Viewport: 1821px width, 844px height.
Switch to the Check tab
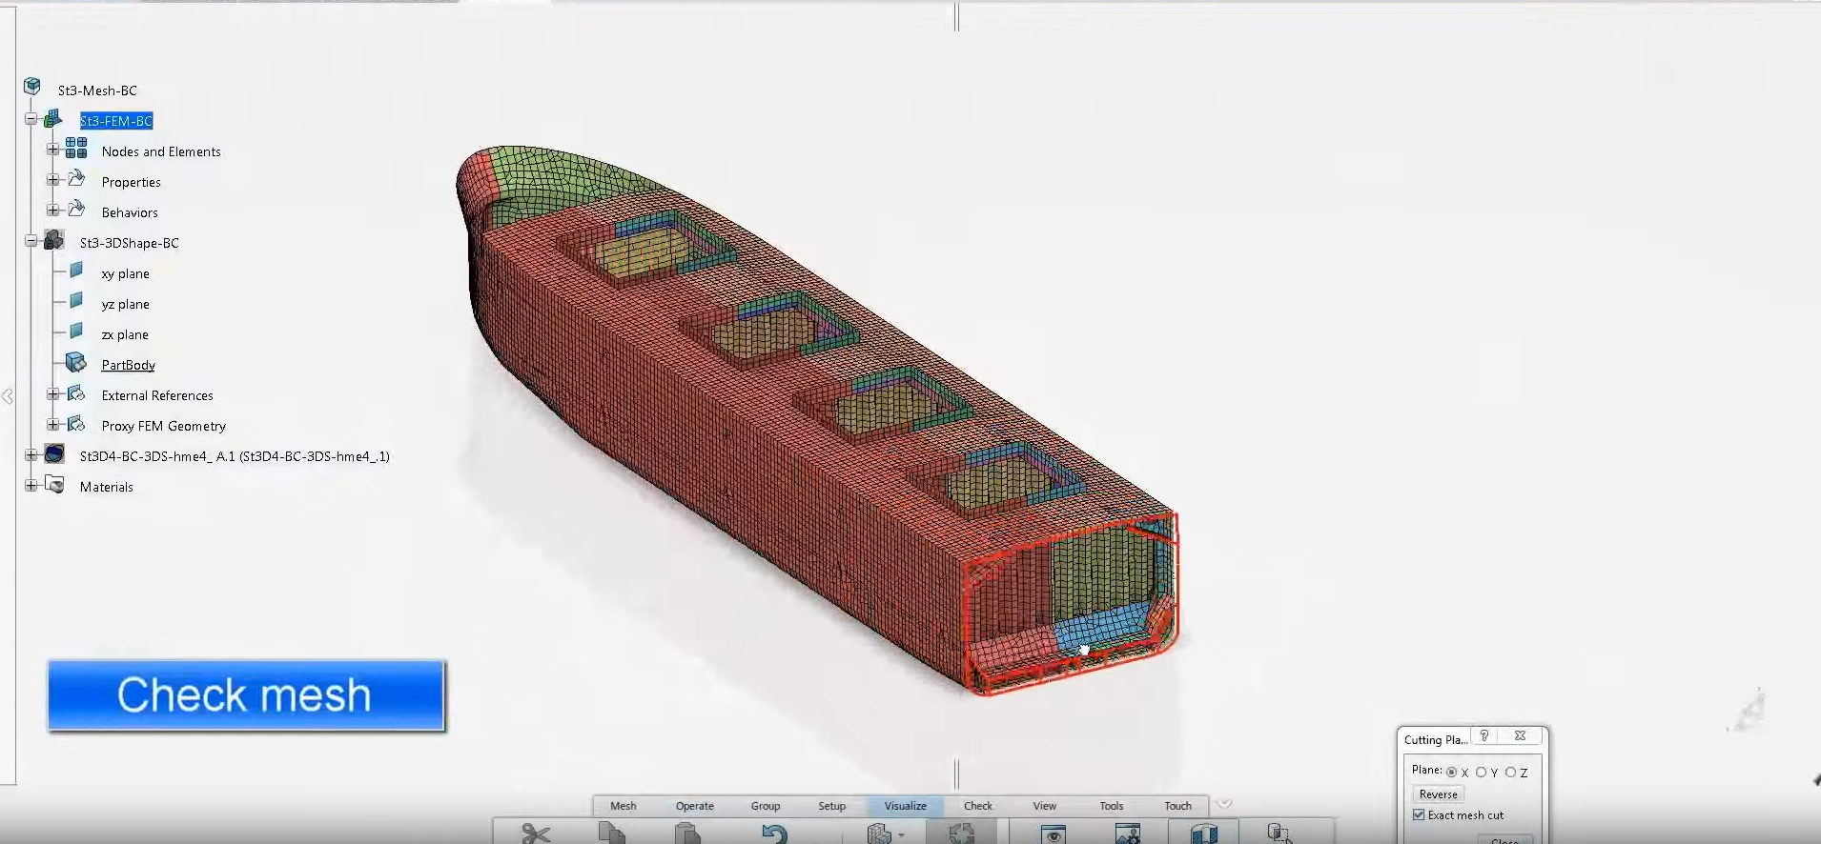point(977,806)
